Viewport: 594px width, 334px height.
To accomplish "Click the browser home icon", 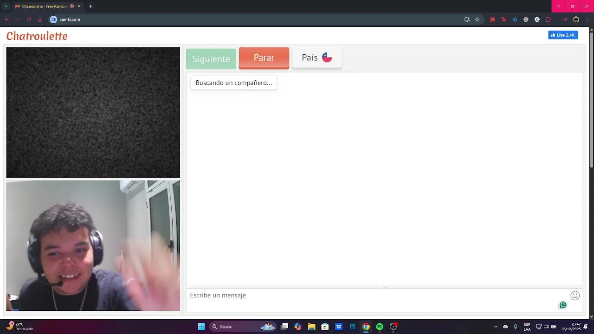I will (x=40, y=19).
